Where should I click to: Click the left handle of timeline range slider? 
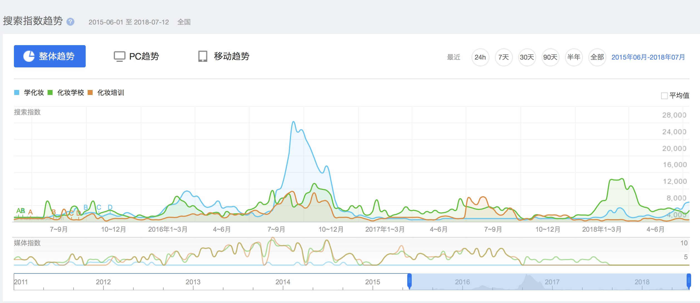(x=409, y=281)
